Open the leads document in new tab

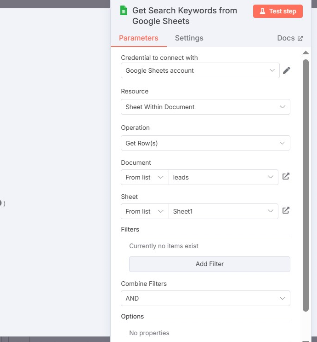point(286,176)
